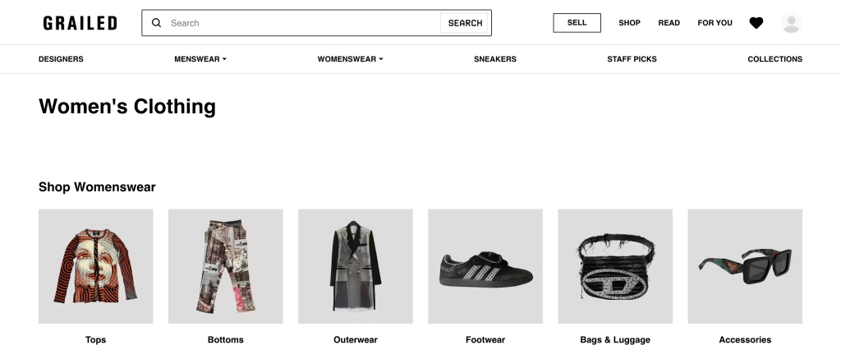This screenshot has height=359, width=841.
Task: Open the READ link
Action: coord(669,23)
